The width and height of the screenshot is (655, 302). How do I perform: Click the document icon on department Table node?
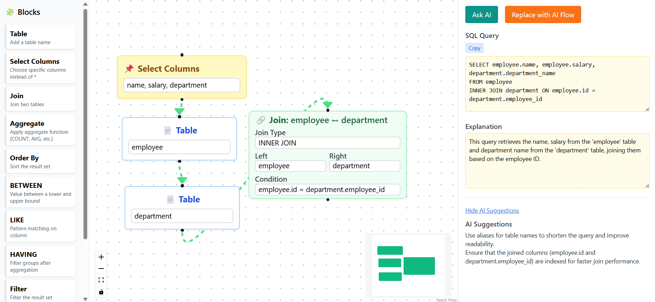tap(170, 199)
